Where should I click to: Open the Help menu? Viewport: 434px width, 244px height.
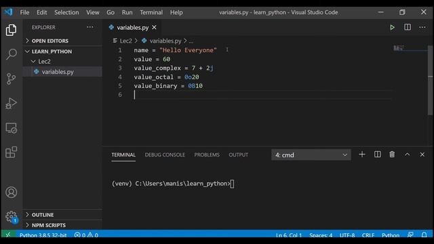coord(176,12)
